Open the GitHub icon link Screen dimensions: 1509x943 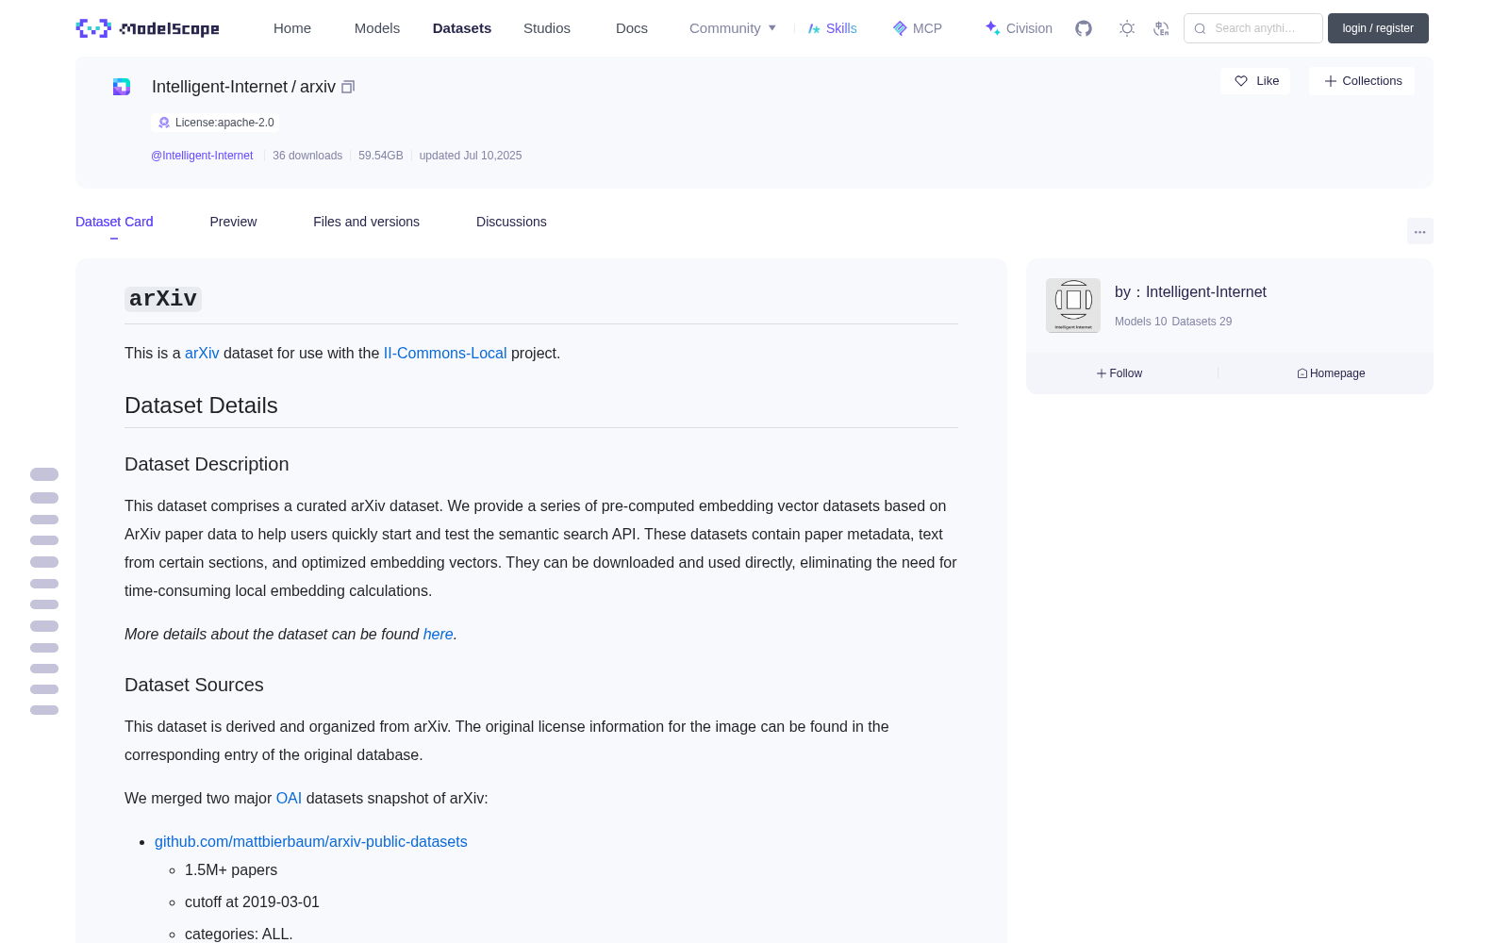pyautogui.click(x=1084, y=28)
